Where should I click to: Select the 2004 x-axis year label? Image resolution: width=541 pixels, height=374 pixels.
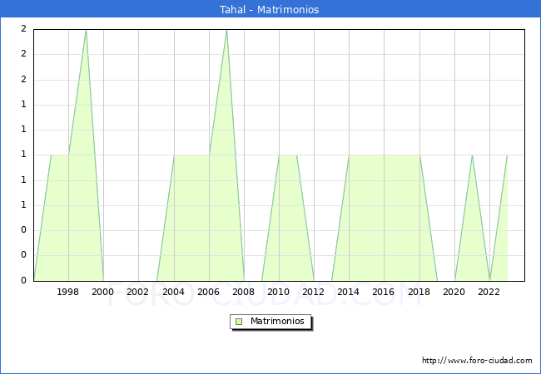click(x=173, y=292)
